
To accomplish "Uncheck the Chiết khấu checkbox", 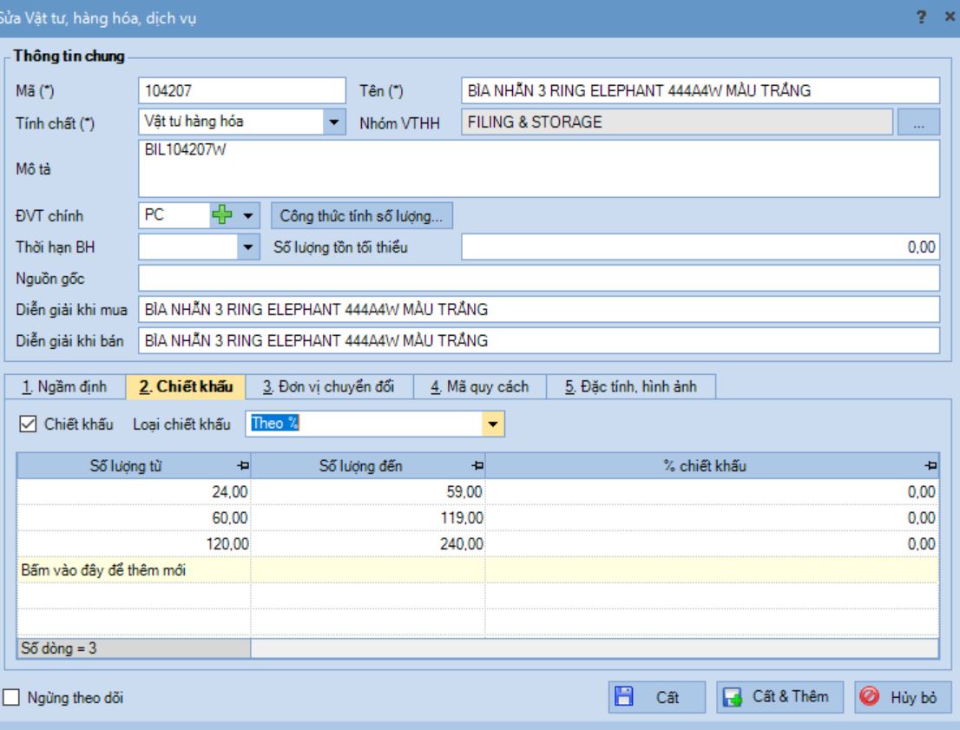I will [x=28, y=424].
